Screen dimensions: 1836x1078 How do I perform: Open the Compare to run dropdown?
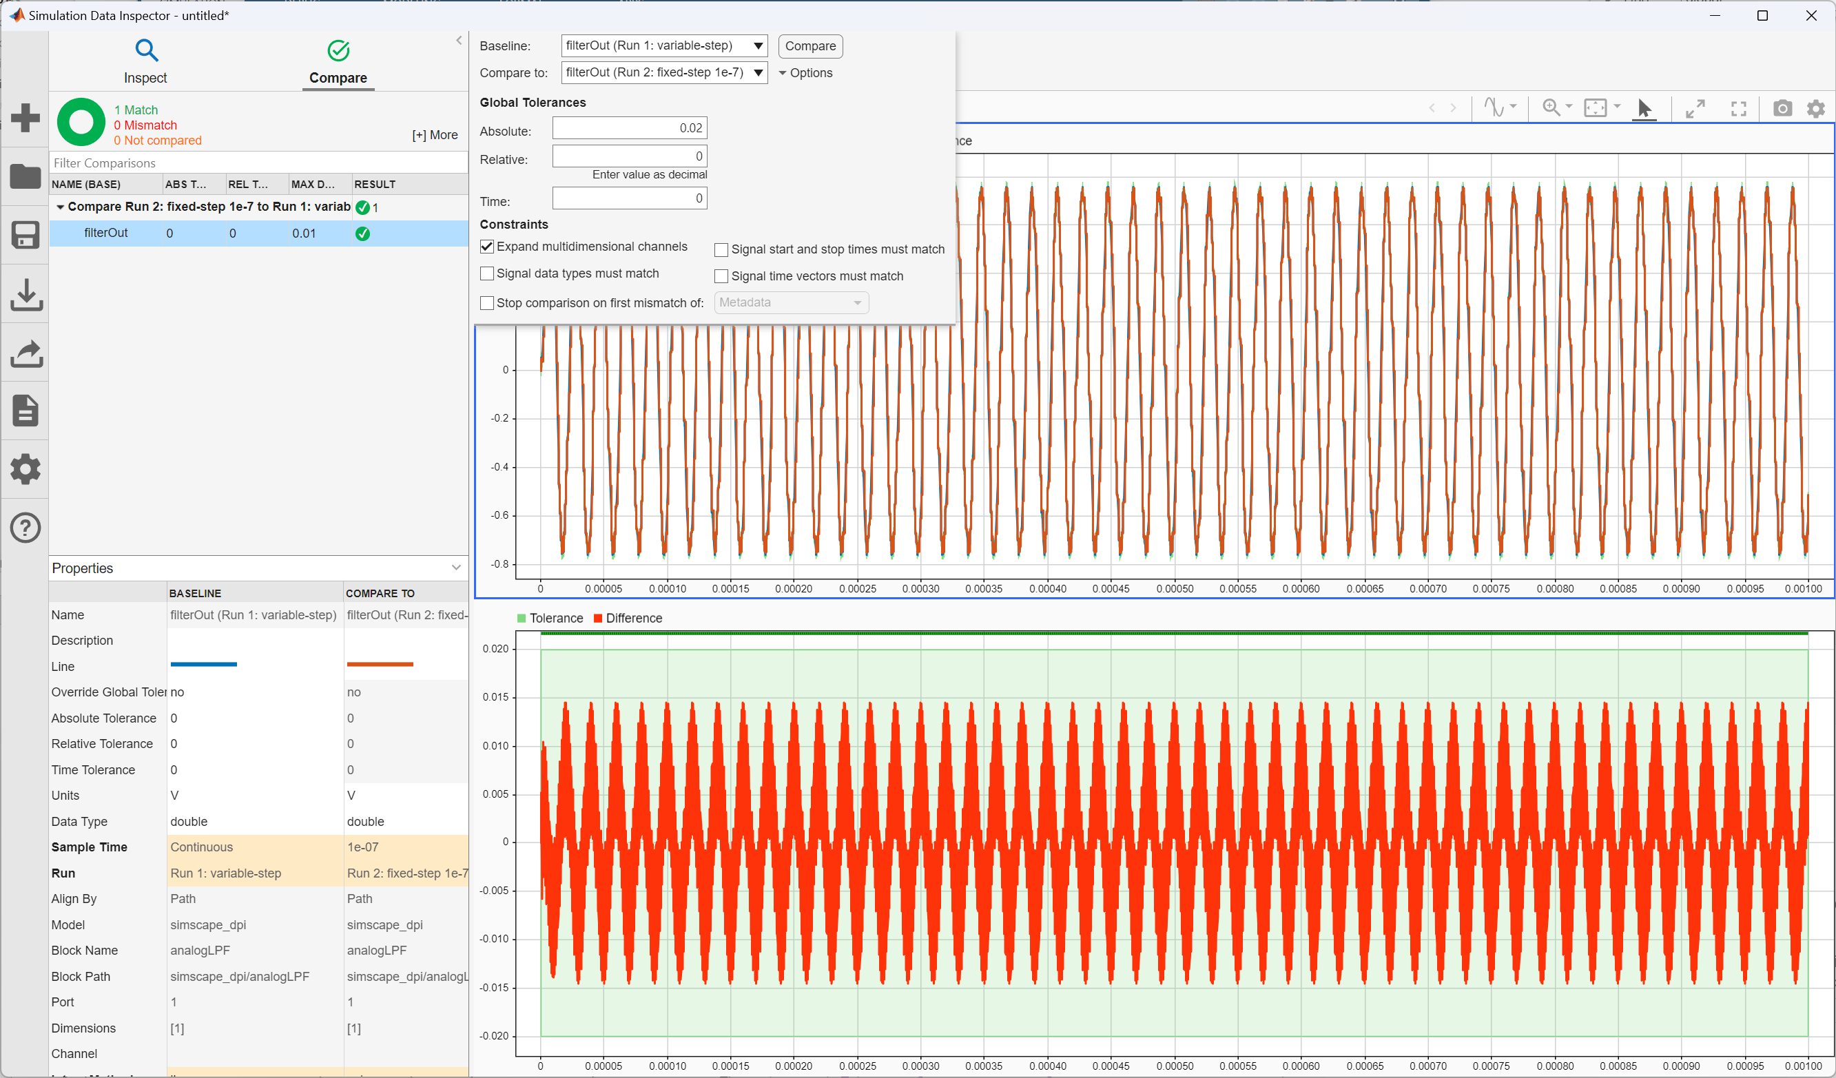758,73
